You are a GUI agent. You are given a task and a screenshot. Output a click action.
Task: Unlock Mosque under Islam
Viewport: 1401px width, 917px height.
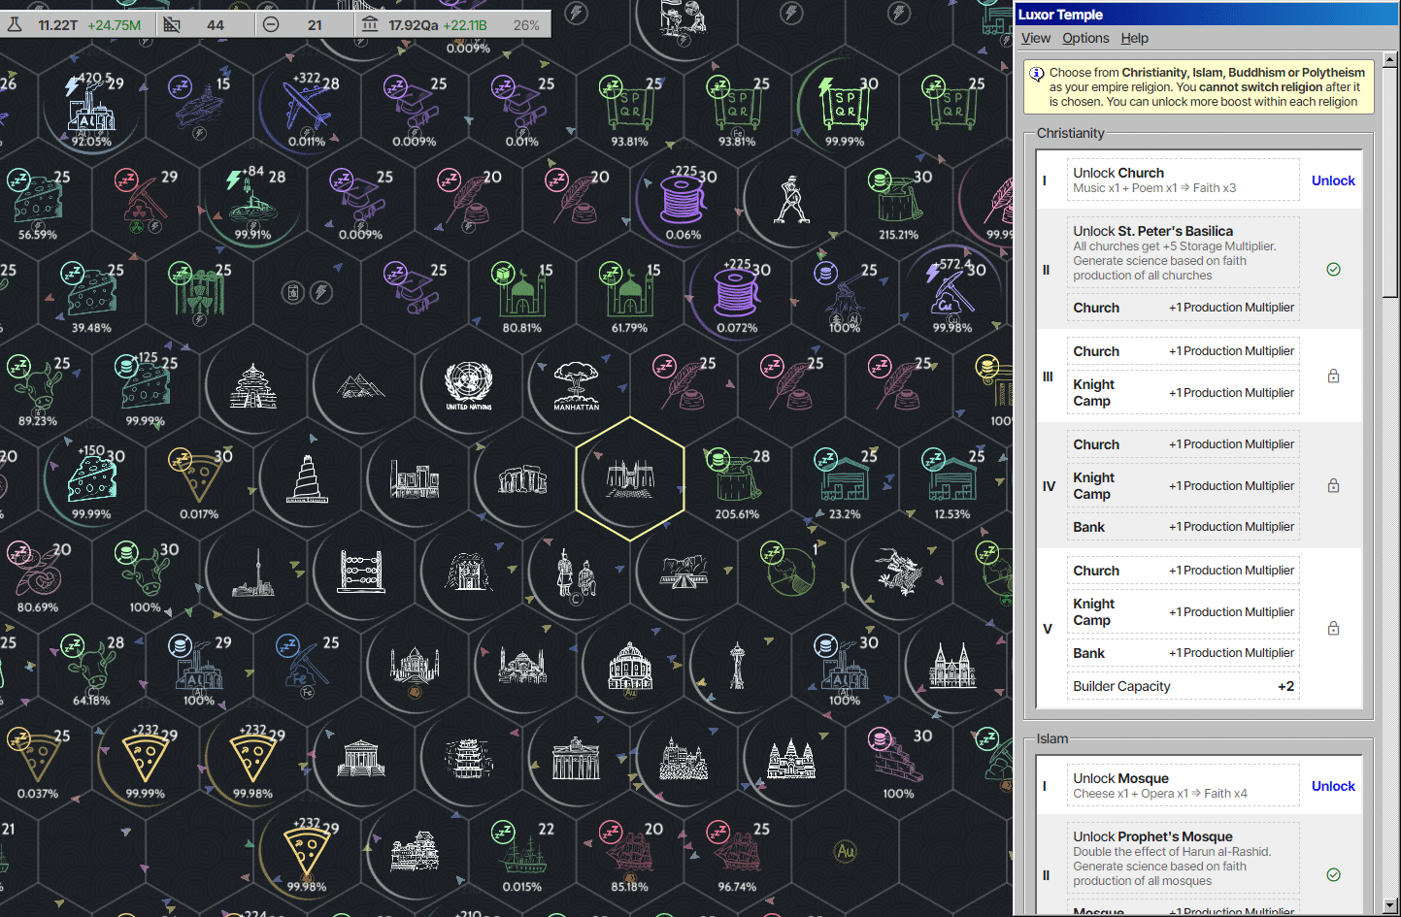point(1333,786)
